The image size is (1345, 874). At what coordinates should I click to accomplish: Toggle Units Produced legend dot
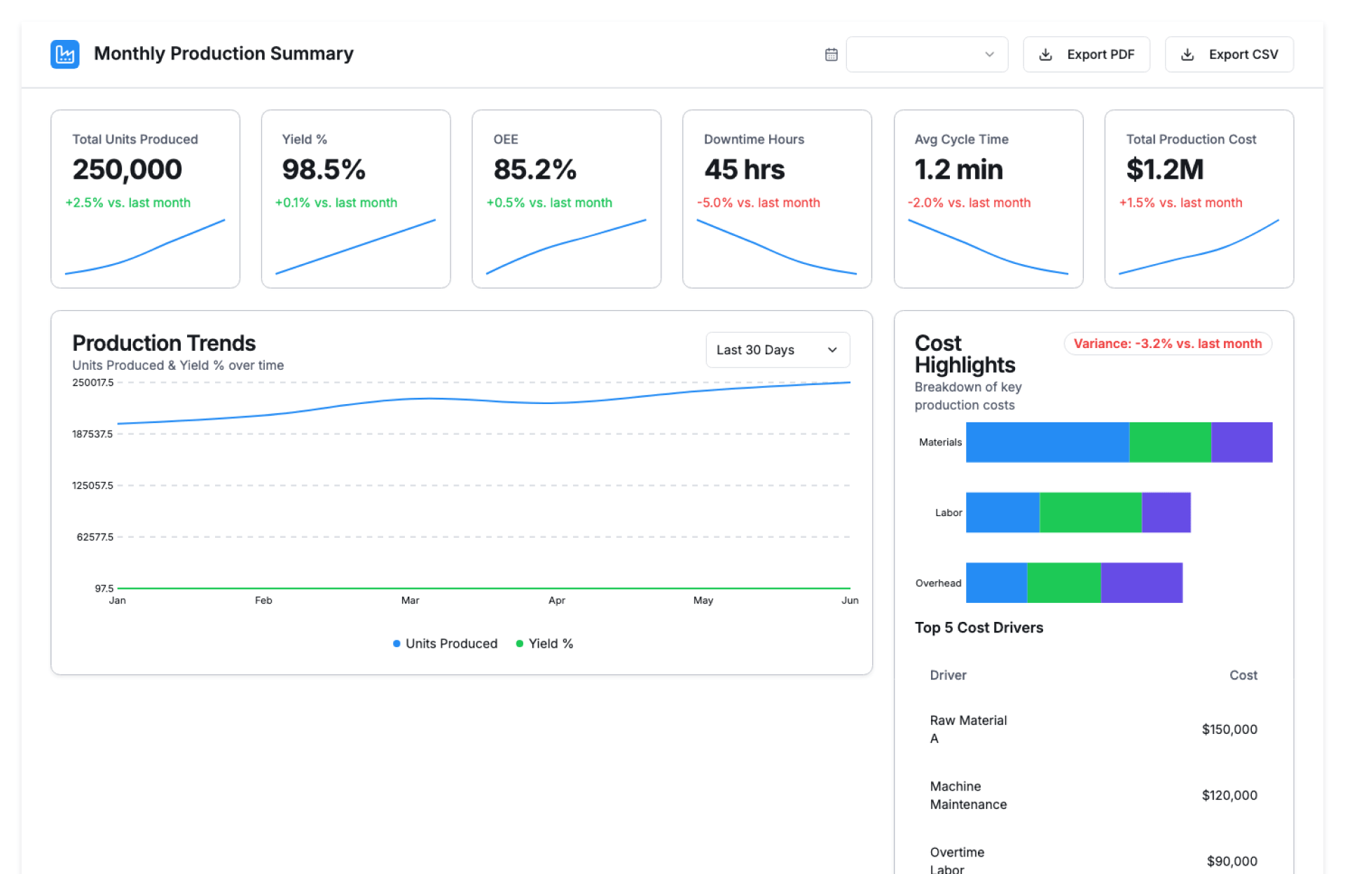click(x=396, y=644)
